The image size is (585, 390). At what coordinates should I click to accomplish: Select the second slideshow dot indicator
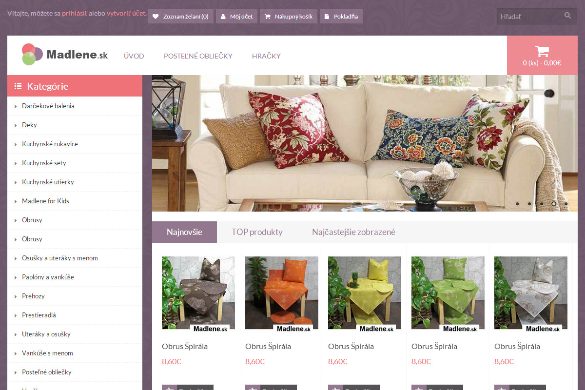(x=529, y=204)
